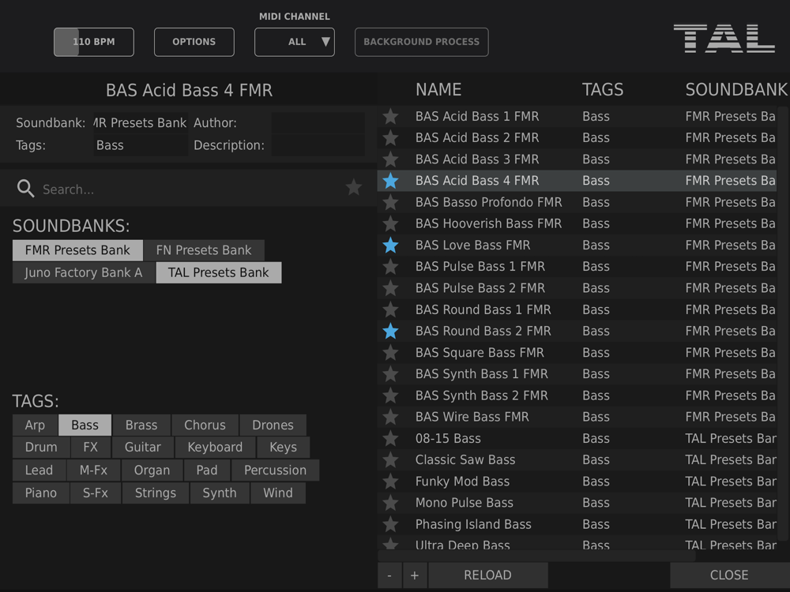This screenshot has height=592, width=790.
Task: Favorite the 08-15 Bass star
Action: point(390,438)
